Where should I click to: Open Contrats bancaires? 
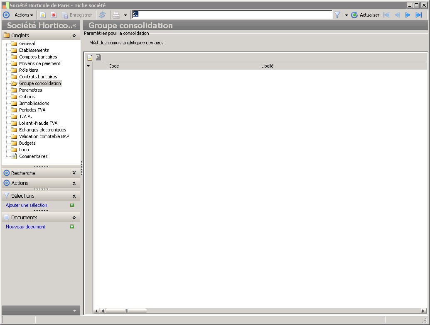pyautogui.click(x=38, y=77)
